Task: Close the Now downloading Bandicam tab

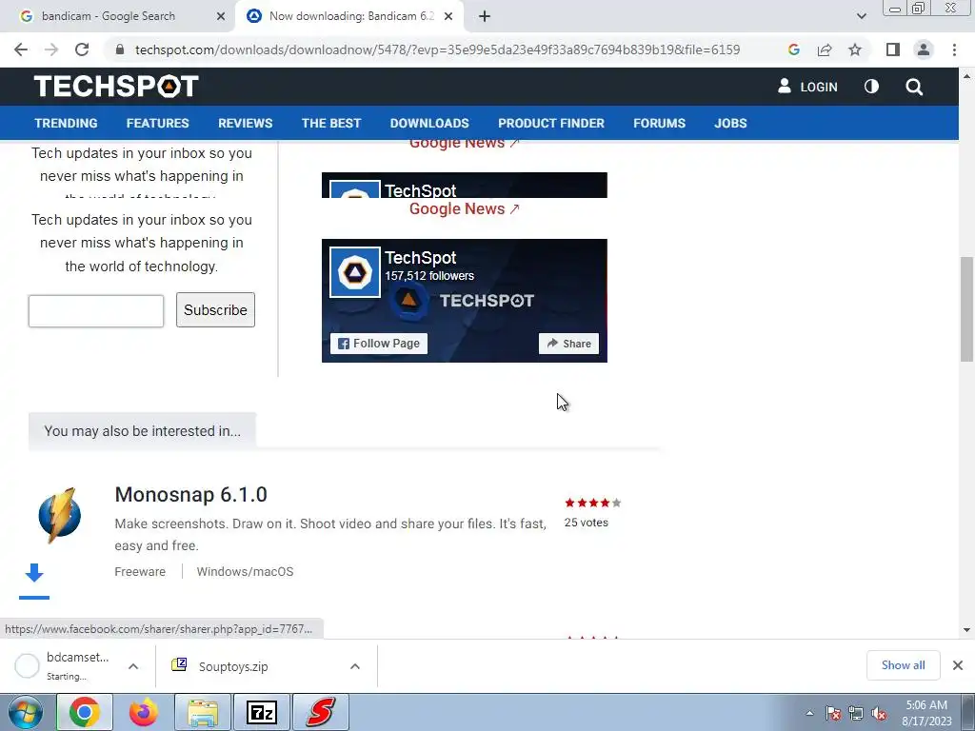Action: [x=448, y=17]
